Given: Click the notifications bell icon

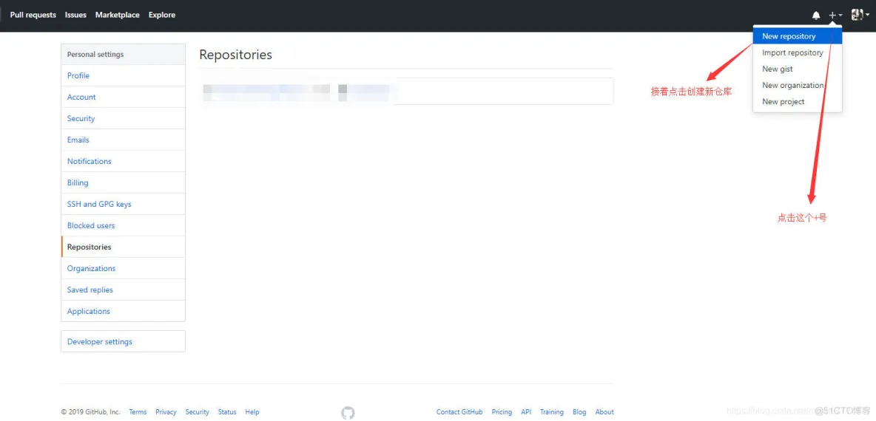Looking at the screenshot, I should coord(816,16).
